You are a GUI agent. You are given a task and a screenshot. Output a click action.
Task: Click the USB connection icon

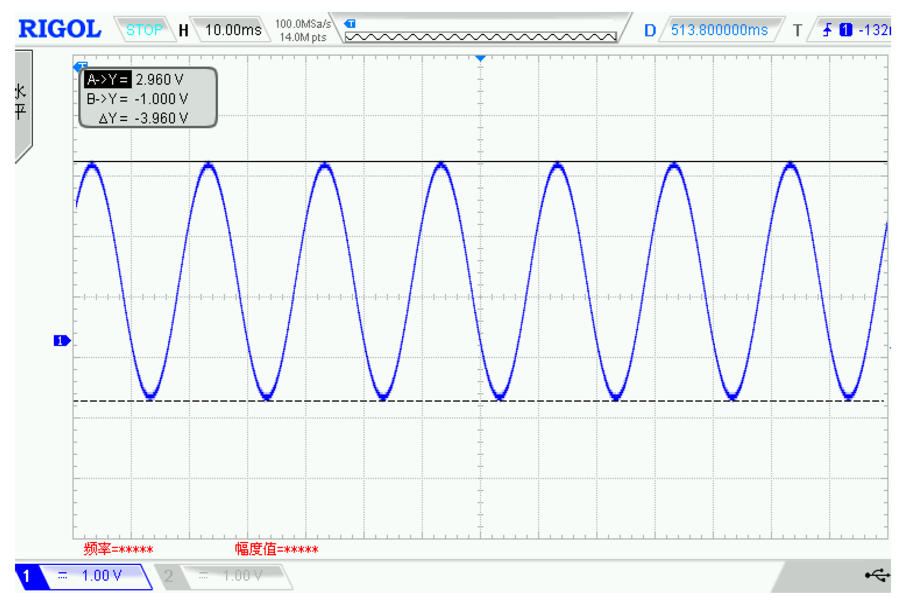877,575
